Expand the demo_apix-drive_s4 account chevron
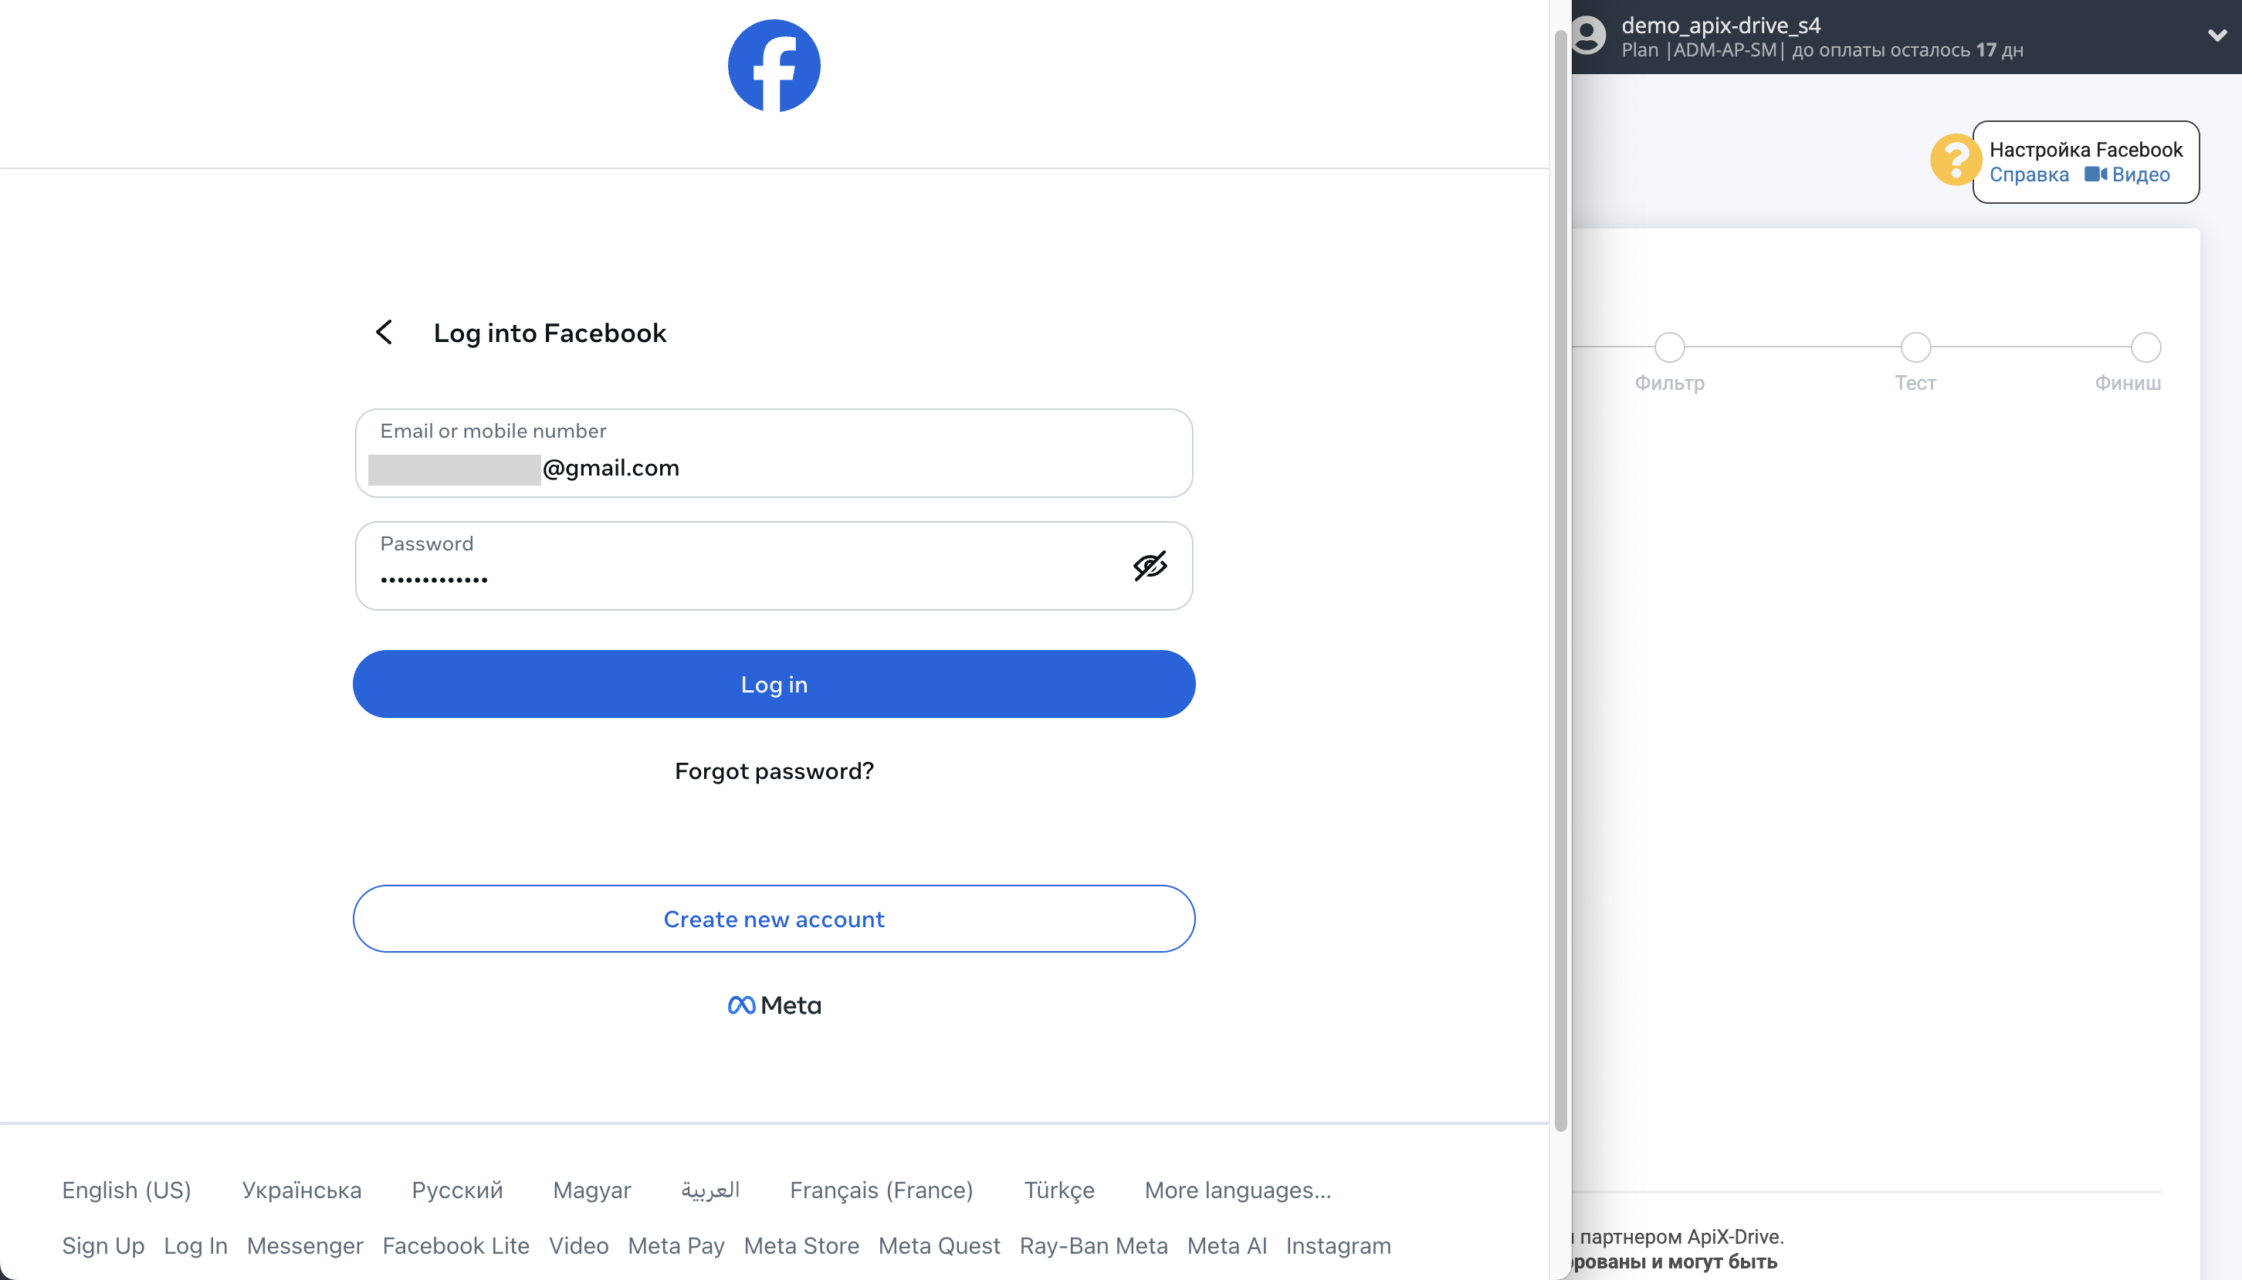The width and height of the screenshot is (2242, 1280). click(x=2218, y=36)
